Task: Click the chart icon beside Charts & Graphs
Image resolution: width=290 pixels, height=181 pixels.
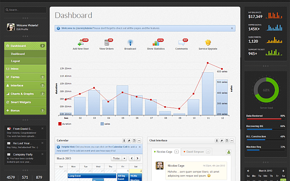Action: (8, 94)
